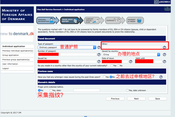The image size is (175, 117).
Task: Select No for residing in another country
Action: 119,66
